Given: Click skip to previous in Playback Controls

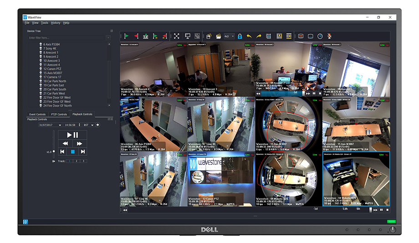Looking at the screenshot, I should [x=62, y=152].
